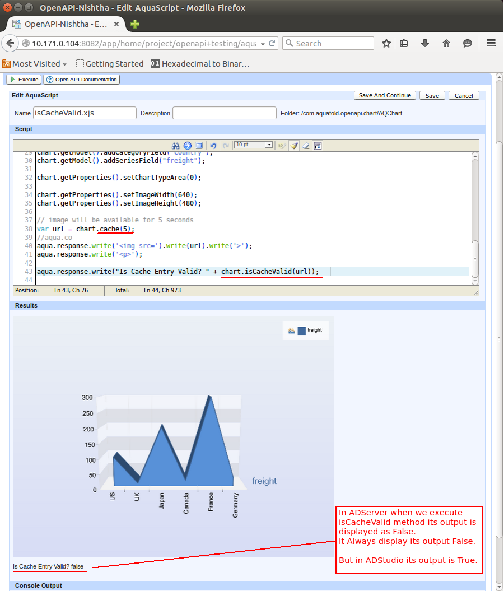Close the OpenAPI-Nishtha browser tab
The height and width of the screenshot is (591, 504).
(116, 24)
